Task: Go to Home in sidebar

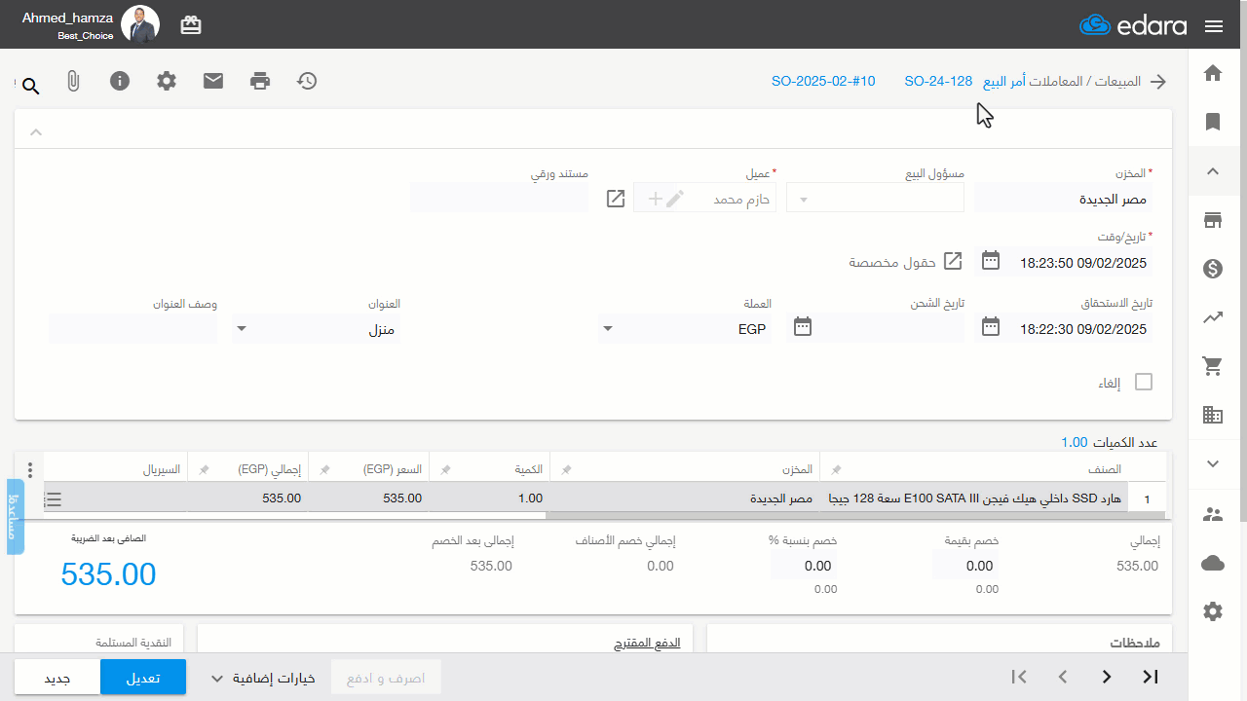Action: [1213, 73]
